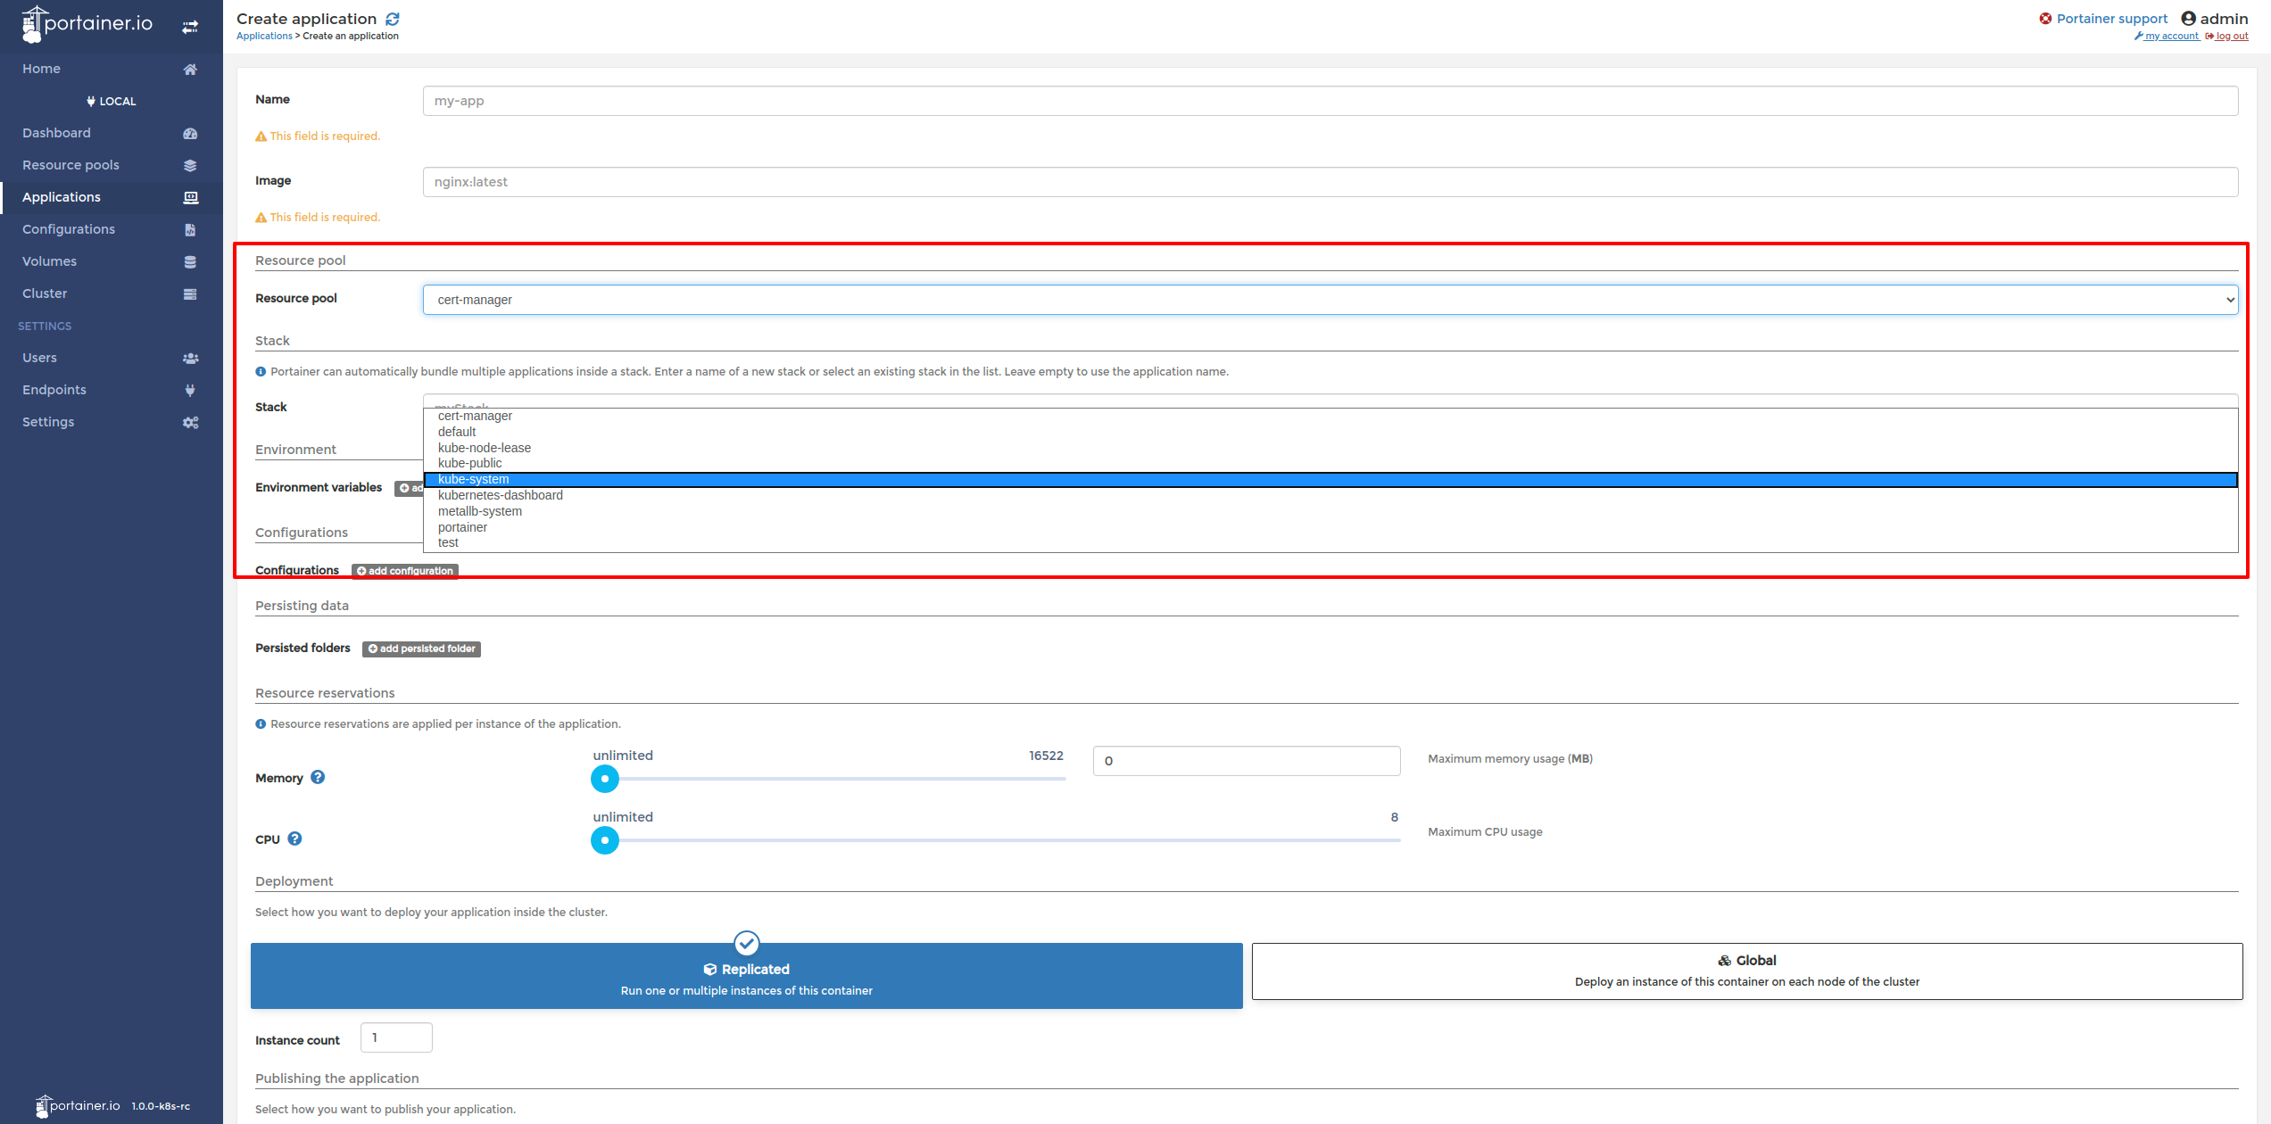Open Cluster via its sidebar icon
This screenshot has width=2271, height=1124.
point(190,293)
